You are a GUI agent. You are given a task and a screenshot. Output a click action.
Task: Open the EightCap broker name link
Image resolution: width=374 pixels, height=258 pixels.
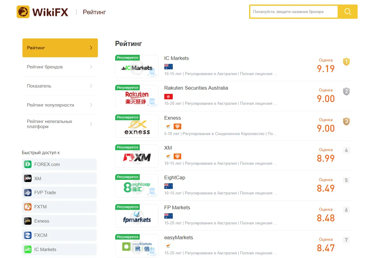175,178
